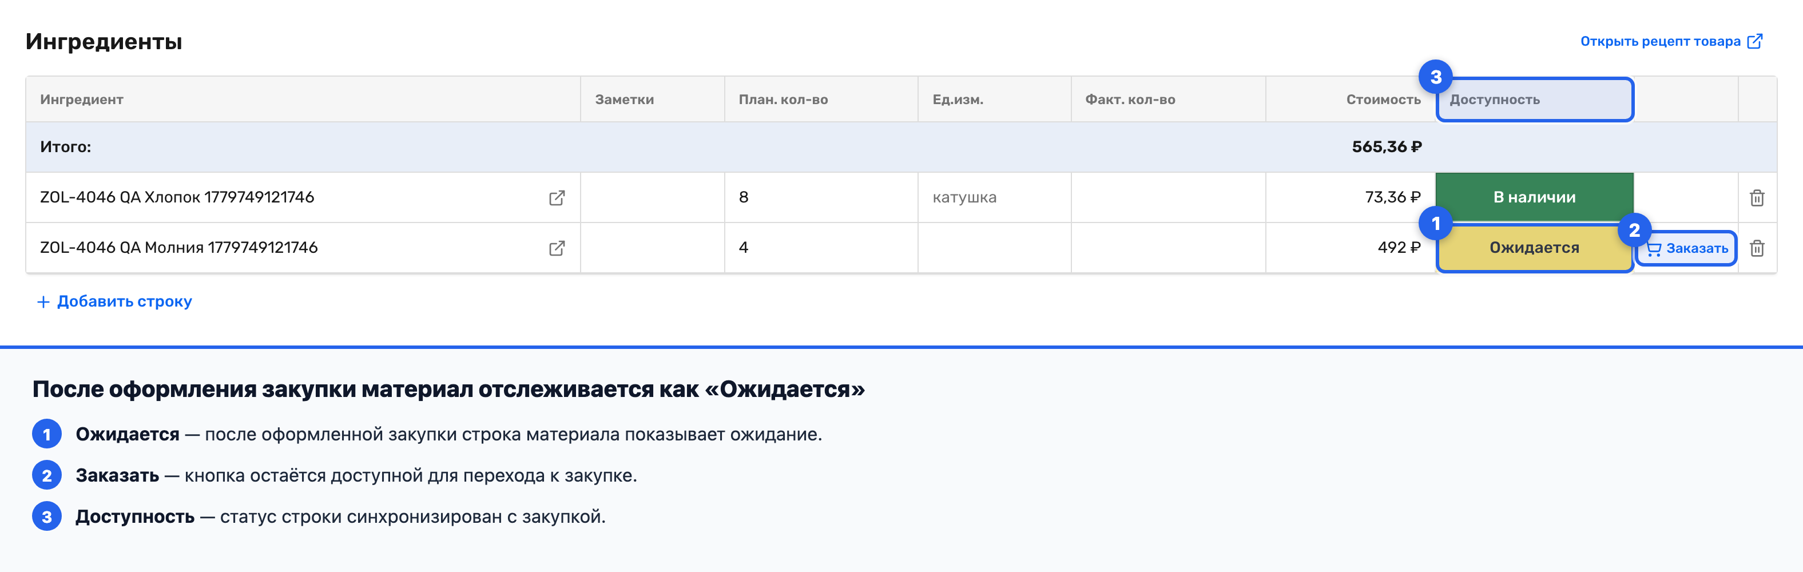This screenshot has width=1803, height=572.
Task: Click the 73,36 ₽ cost value
Action: point(1393,197)
